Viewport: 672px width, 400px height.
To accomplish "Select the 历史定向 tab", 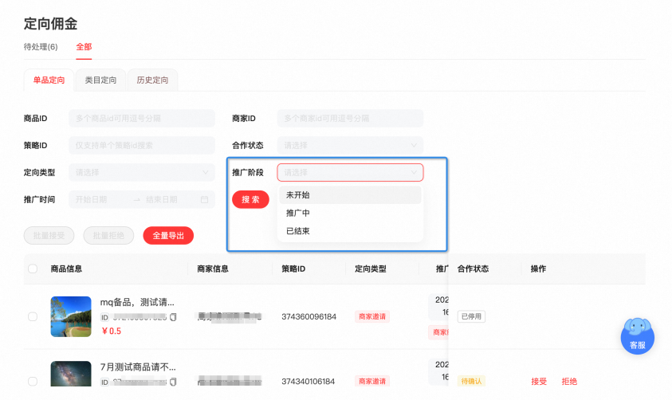I will (152, 80).
